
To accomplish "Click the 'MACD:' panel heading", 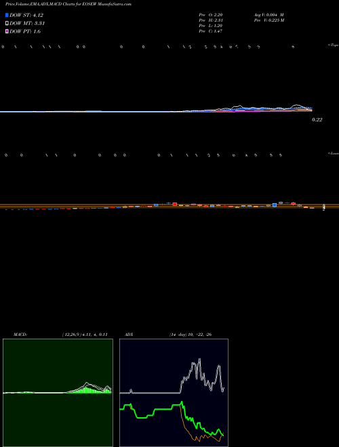I will 20,335.
